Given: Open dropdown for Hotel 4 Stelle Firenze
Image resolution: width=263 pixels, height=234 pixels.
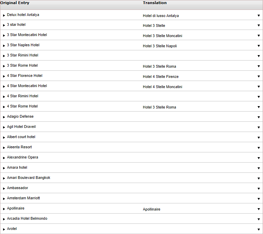Looking at the screenshot, I should pyautogui.click(x=259, y=77).
